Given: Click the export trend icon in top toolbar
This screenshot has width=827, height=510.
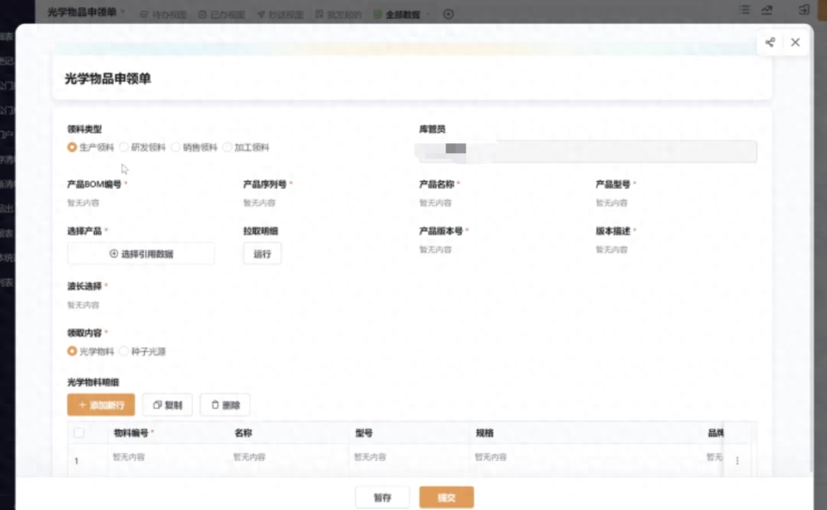Looking at the screenshot, I should pyautogui.click(x=766, y=9).
